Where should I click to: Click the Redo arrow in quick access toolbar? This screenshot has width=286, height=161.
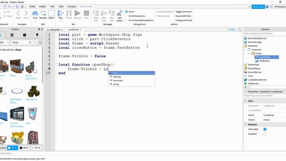(x=13, y=7)
